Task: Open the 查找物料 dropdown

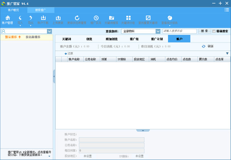Action: click(157, 31)
